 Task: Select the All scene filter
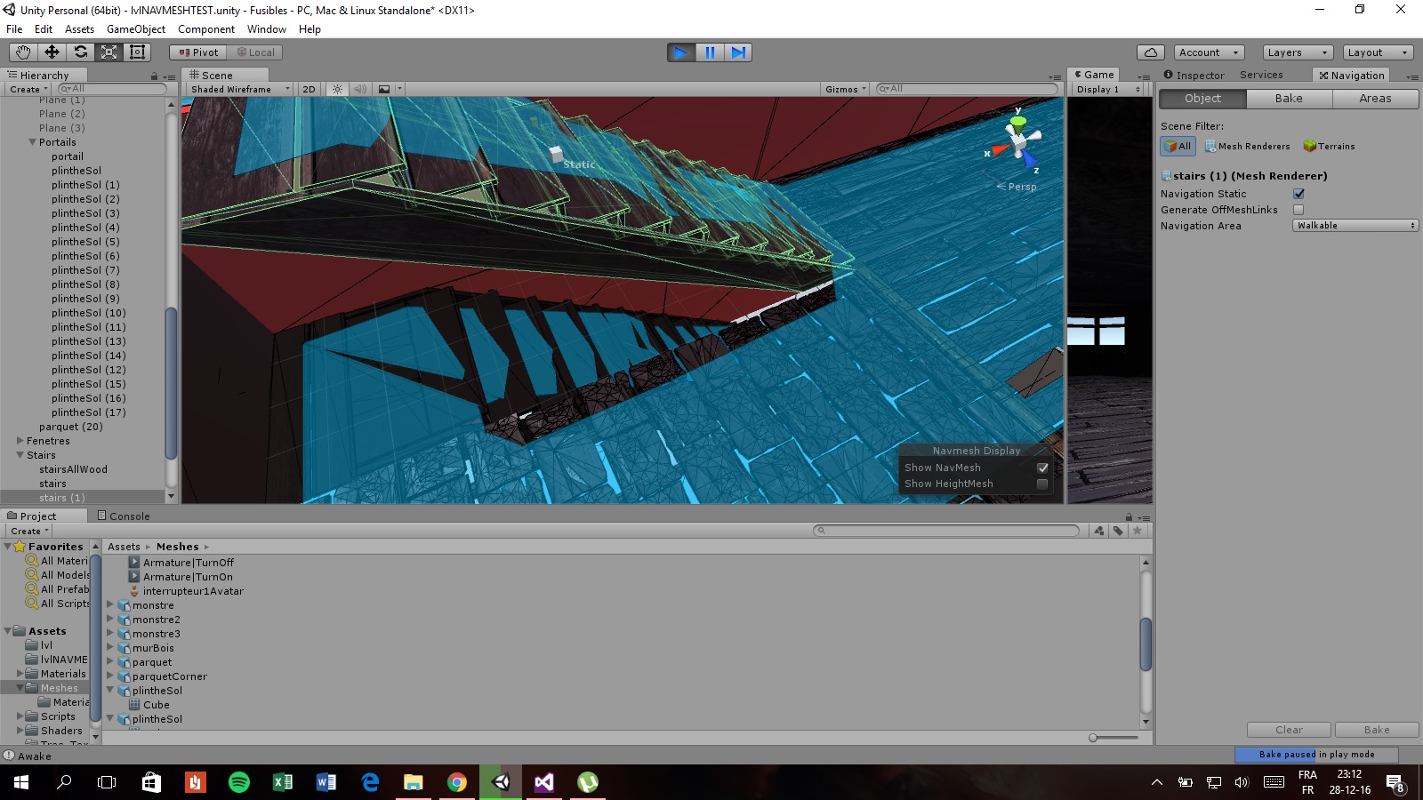point(1178,146)
